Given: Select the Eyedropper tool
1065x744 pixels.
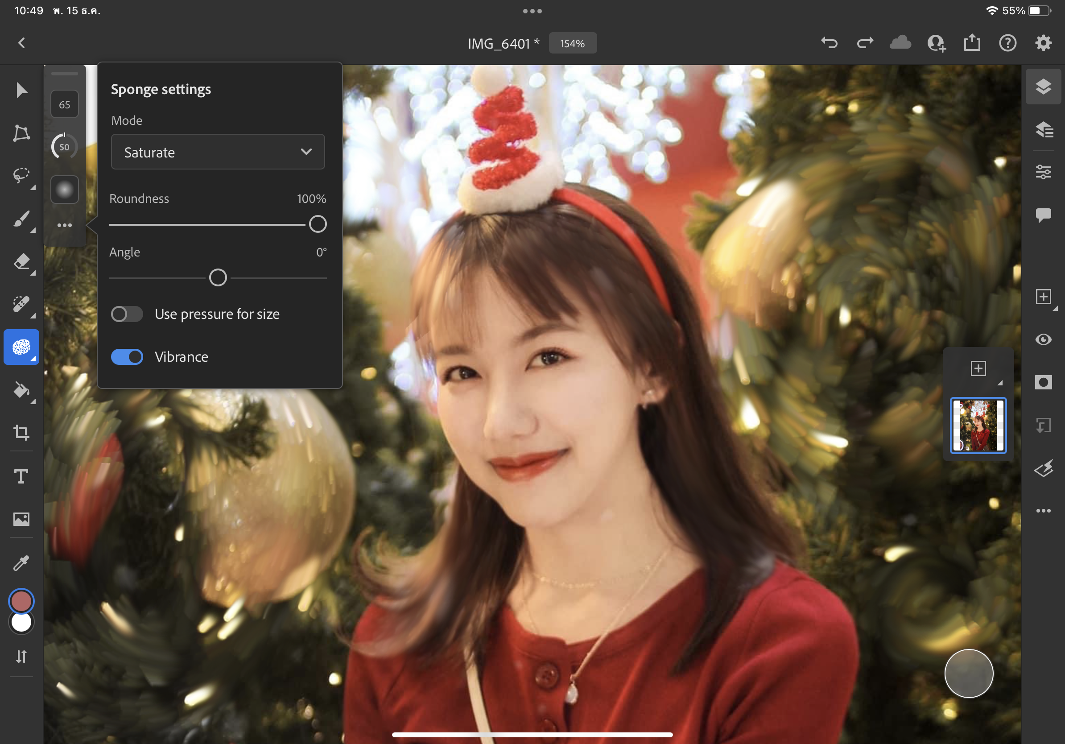Looking at the screenshot, I should (21, 562).
